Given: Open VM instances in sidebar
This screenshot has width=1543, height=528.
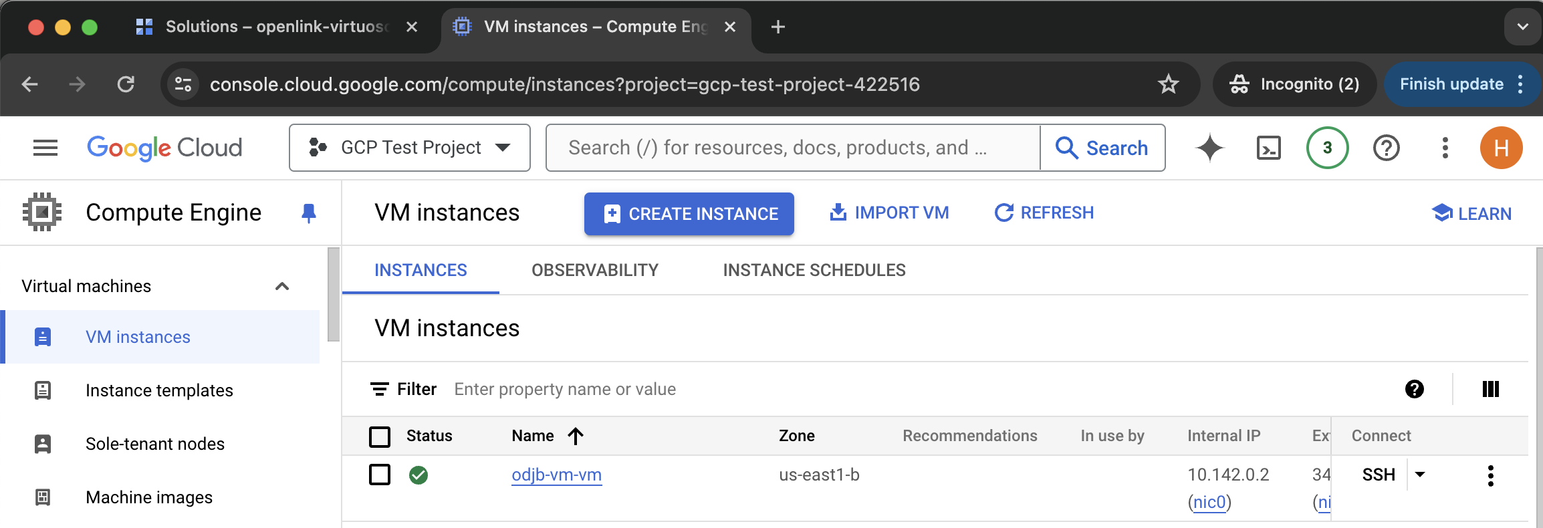Looking at the screenshot, I should [160, 337].
